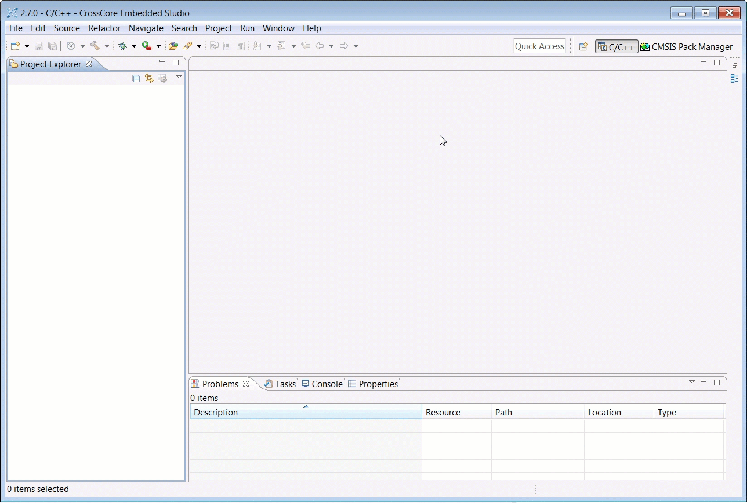The height and width of the screenshot is (503, 747).
Task: Launch Debug with the bug icon
Action: (123, 46)
